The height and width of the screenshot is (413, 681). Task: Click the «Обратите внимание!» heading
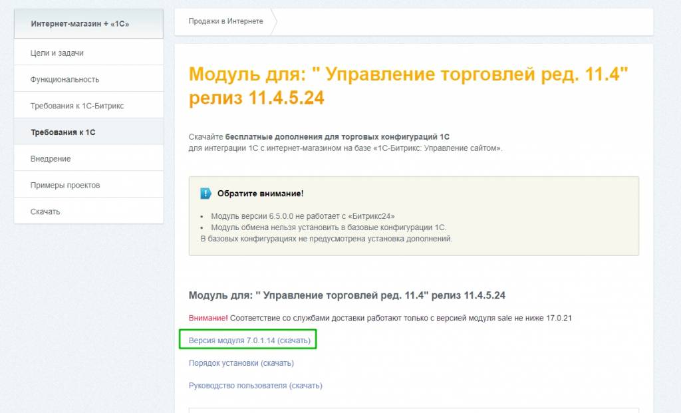(x=260, y=194)
